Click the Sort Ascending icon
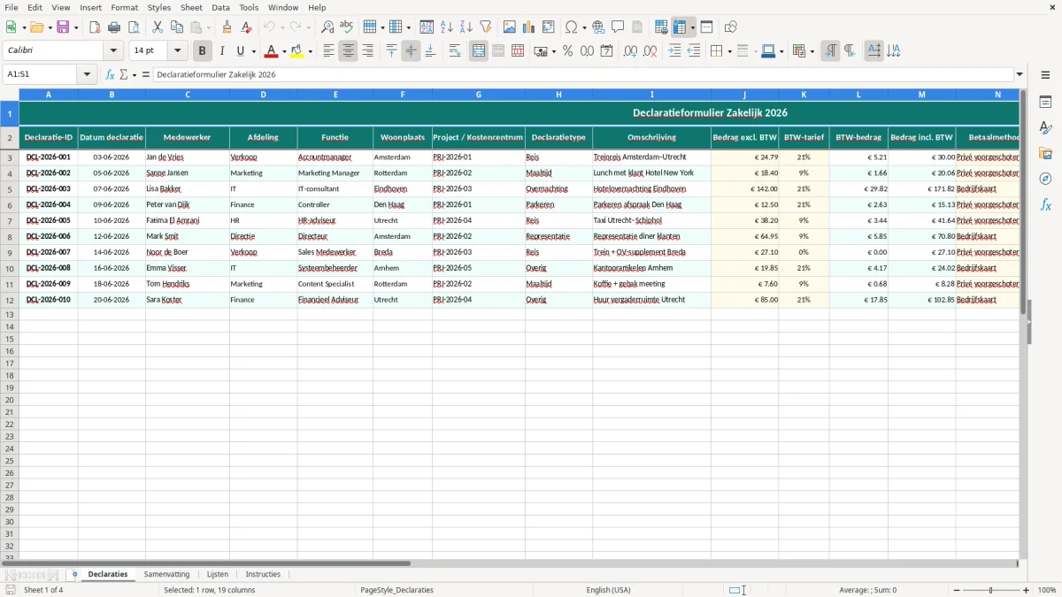 coord(447,27)
